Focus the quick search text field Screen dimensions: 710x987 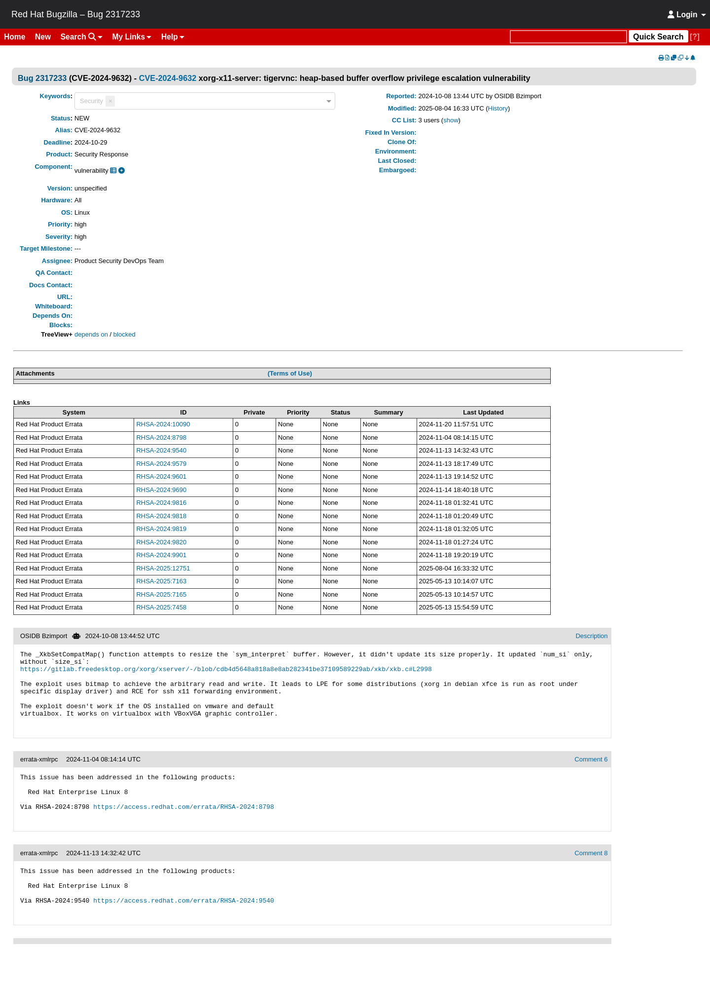point(568,37)
